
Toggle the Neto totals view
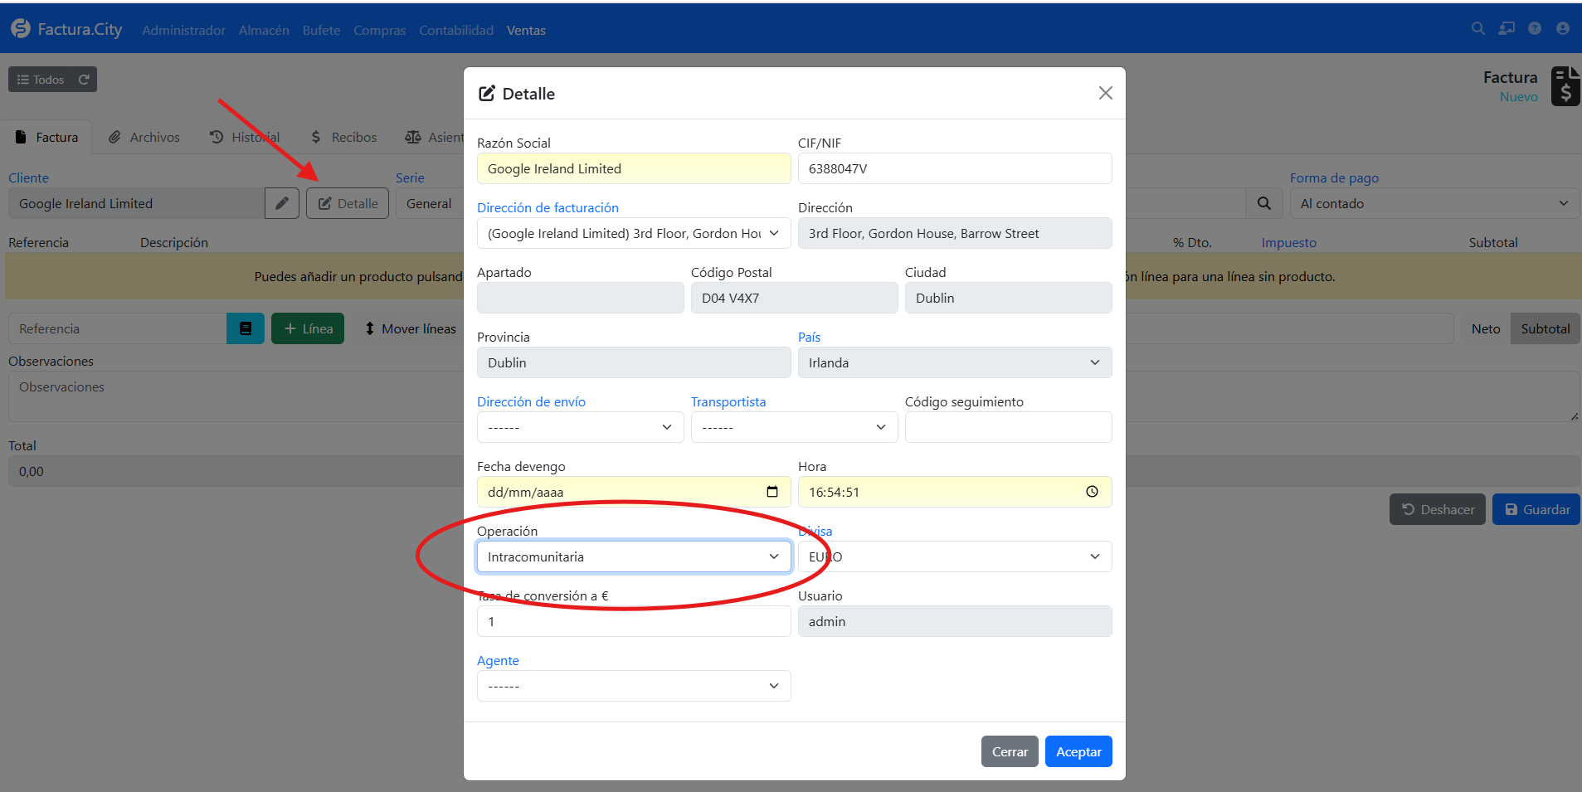(x=1486, y=328)
